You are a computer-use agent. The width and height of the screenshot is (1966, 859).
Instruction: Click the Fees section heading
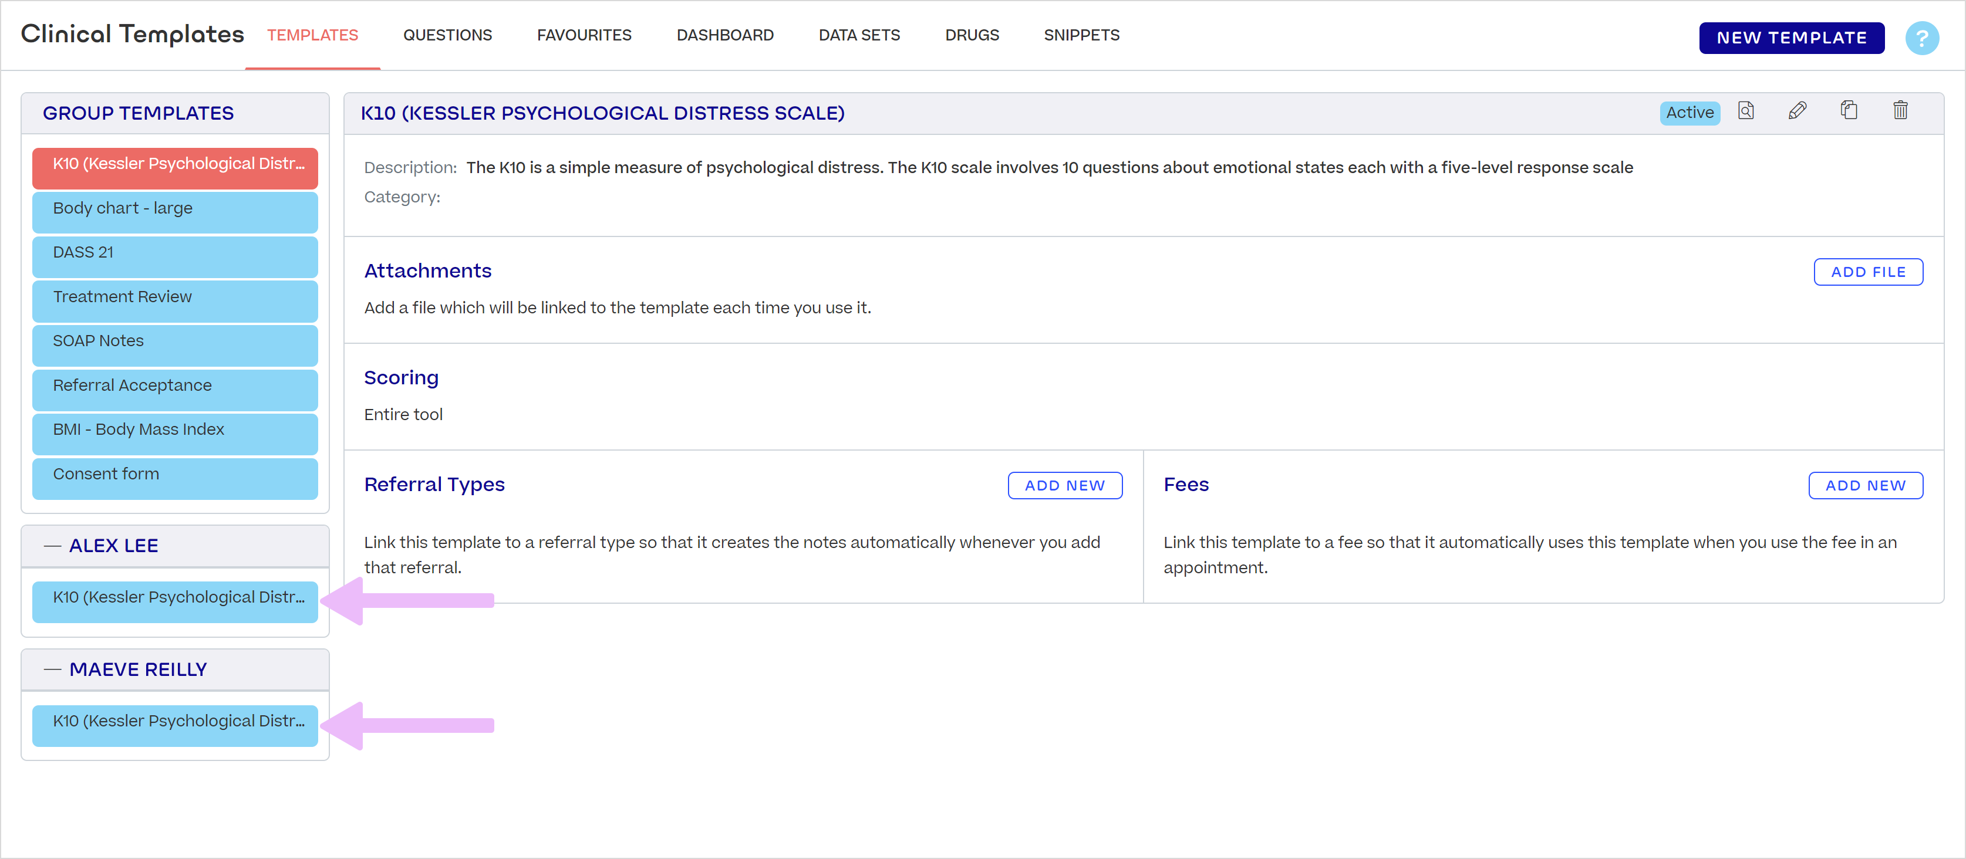click(1185, 485)
